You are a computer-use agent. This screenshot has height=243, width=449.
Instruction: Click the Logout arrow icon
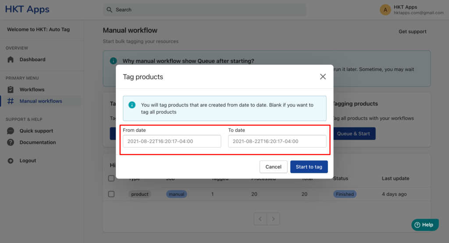coord(11,160)
